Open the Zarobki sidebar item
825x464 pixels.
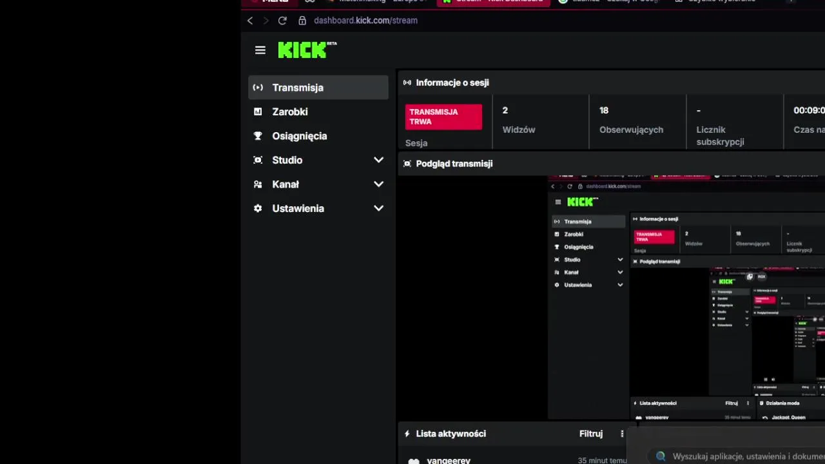click(x=318, y=111)
